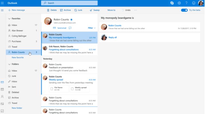
Task: Open the account profile picture
Action: (x=201, y=3)
